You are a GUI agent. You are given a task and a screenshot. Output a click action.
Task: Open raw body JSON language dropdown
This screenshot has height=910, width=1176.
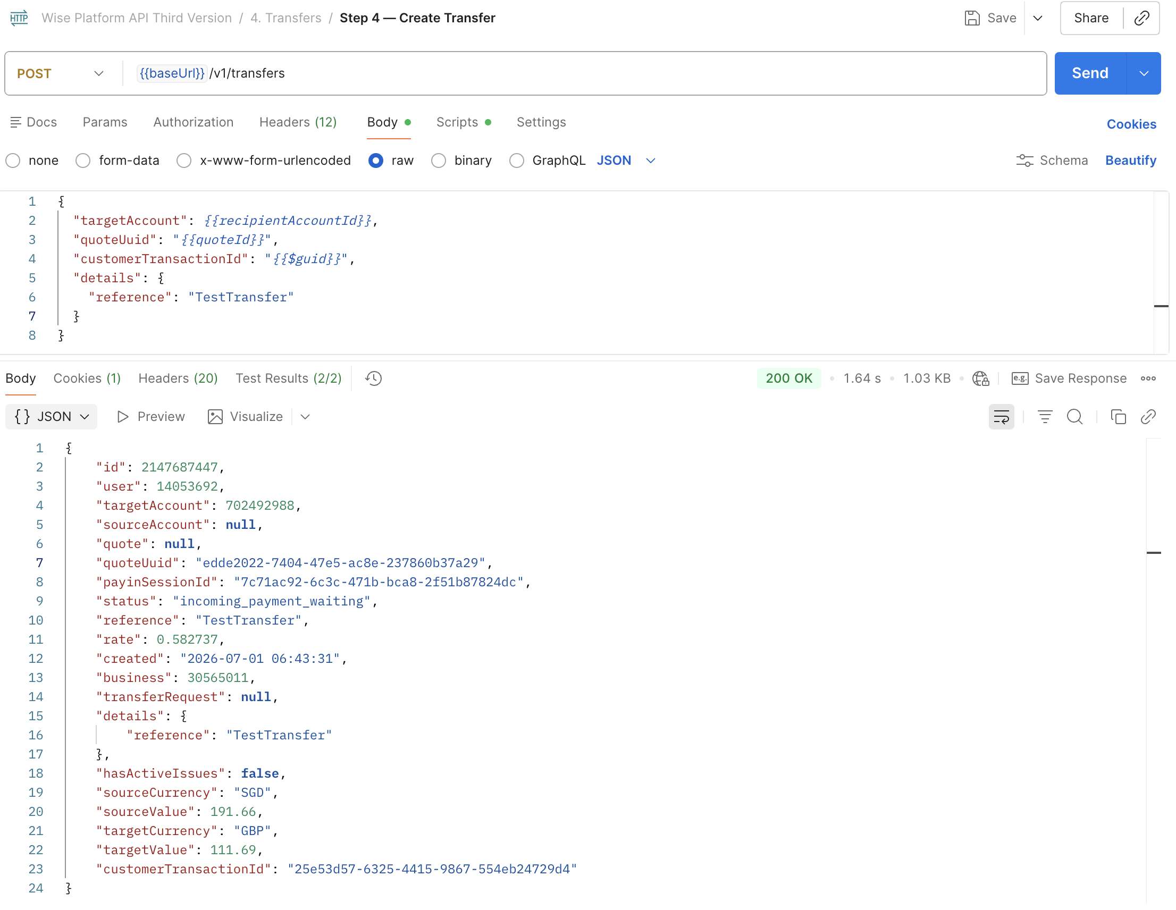pos(626,161)
